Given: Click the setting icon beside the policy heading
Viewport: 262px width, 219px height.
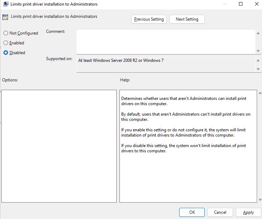Looking at the screenshot, I should click(x=5, y=17).
